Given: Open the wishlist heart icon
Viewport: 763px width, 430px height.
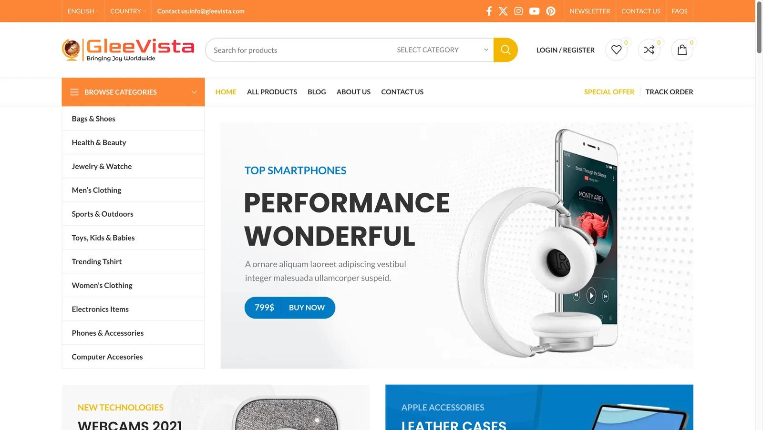Looking at the screenshot, I should (x=617, y=50).
